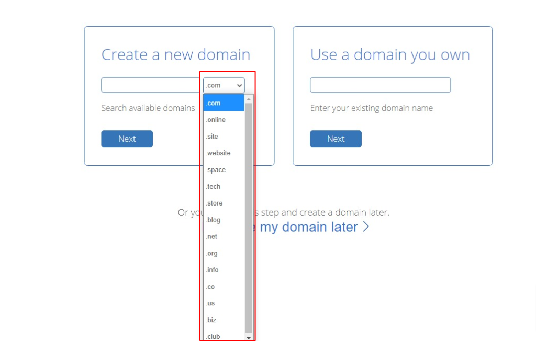
Task: Focus the new domain name input field
Action: click(150, 85)
